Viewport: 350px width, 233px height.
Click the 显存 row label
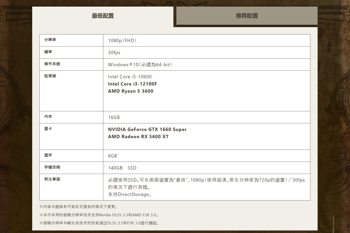pyautogui.click(x=48, y=155)
